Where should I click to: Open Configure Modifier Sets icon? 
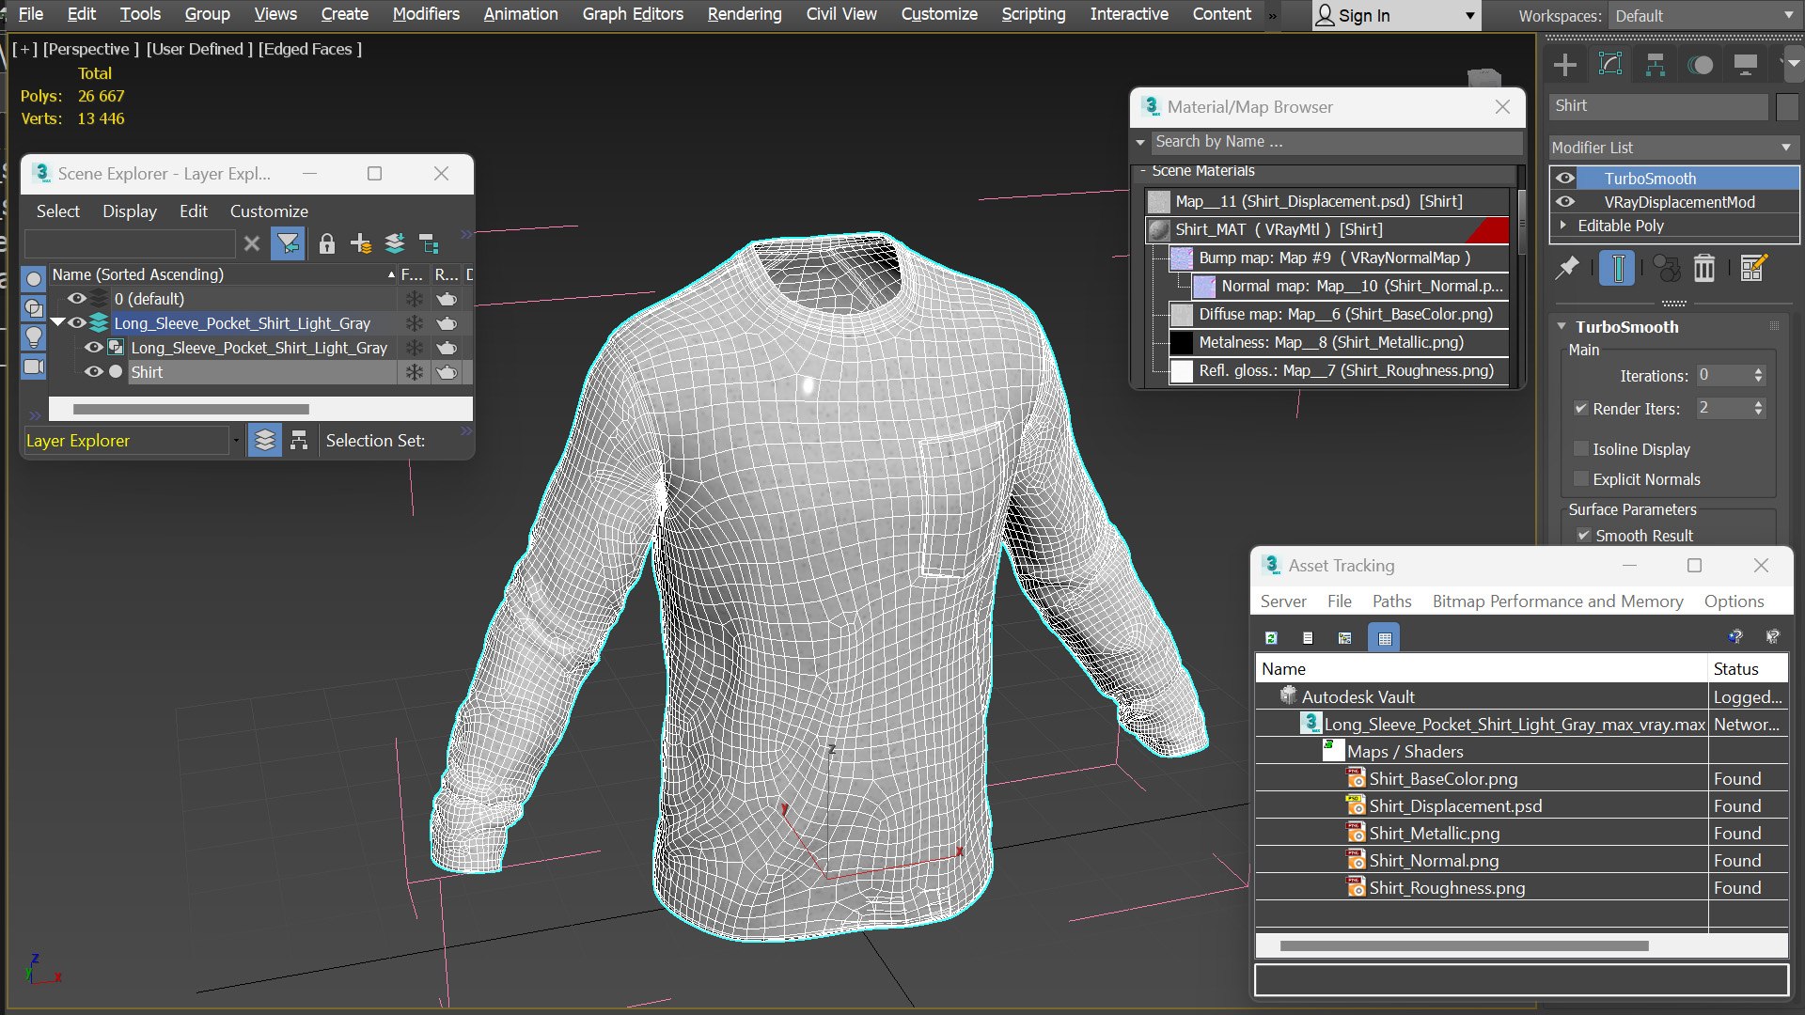[1753, 269]
